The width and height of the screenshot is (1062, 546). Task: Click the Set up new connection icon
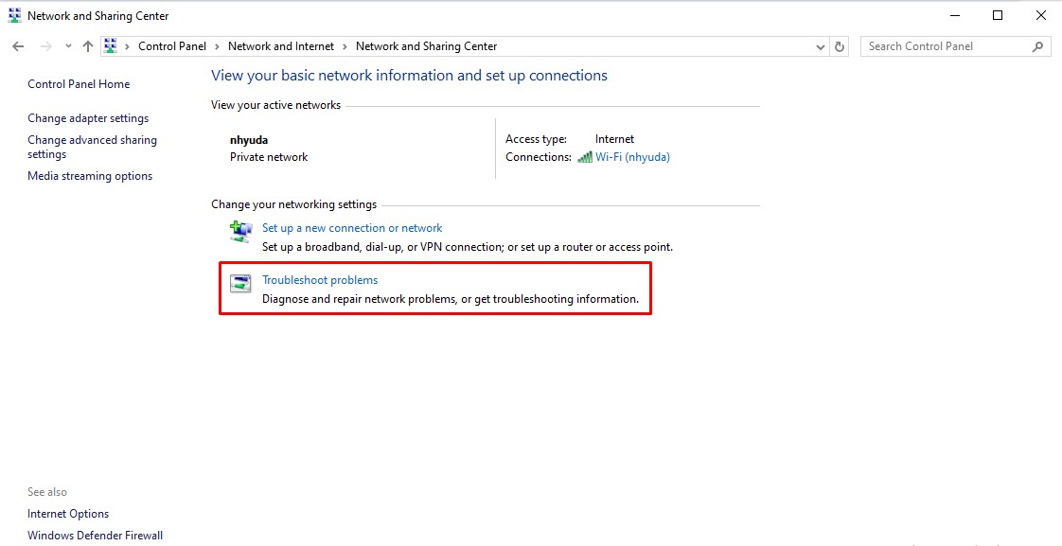241,230
